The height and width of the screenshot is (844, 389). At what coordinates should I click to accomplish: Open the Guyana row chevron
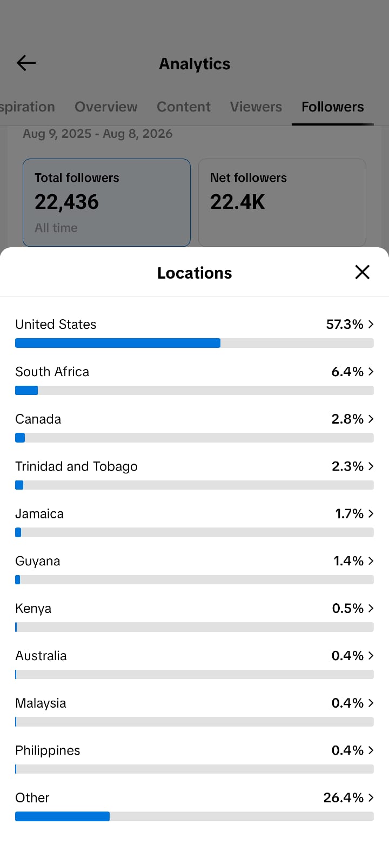(371, 561)
